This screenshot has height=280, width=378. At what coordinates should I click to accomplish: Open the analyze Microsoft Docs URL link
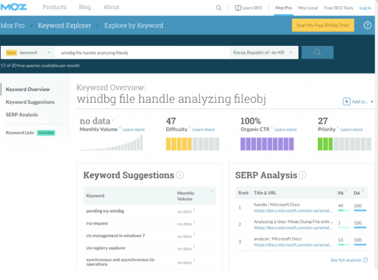pyautogui.click(x=293, y=245)
